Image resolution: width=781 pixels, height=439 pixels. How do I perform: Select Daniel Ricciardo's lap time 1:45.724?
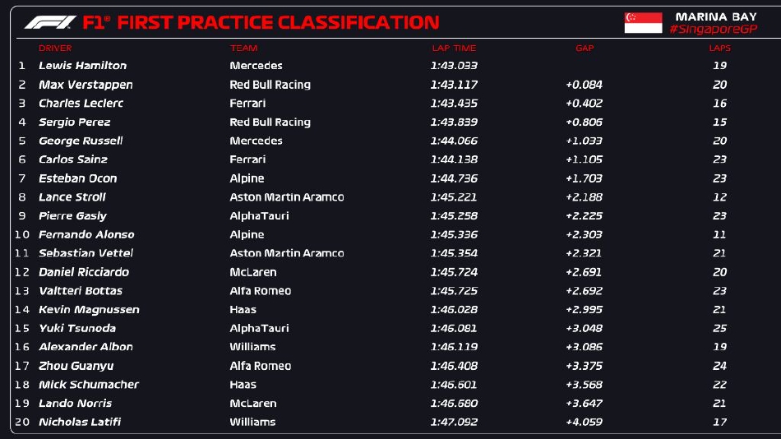453,272
